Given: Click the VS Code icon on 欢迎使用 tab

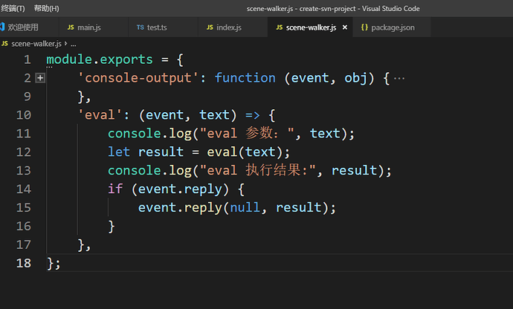Looking at the screenshot, I should (2, 27).
